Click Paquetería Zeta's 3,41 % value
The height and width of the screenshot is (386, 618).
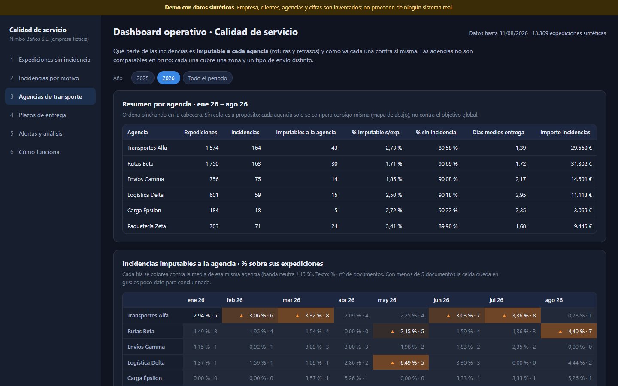(394, 226)
